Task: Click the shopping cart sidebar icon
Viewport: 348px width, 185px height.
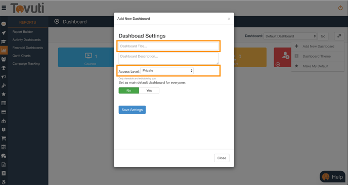Action: click(x=4, y=138)
